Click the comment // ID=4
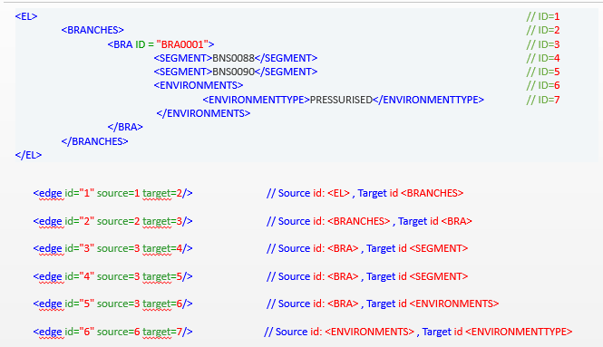The width and height of the screenshot is (603, 347). (x=543, y=58)
